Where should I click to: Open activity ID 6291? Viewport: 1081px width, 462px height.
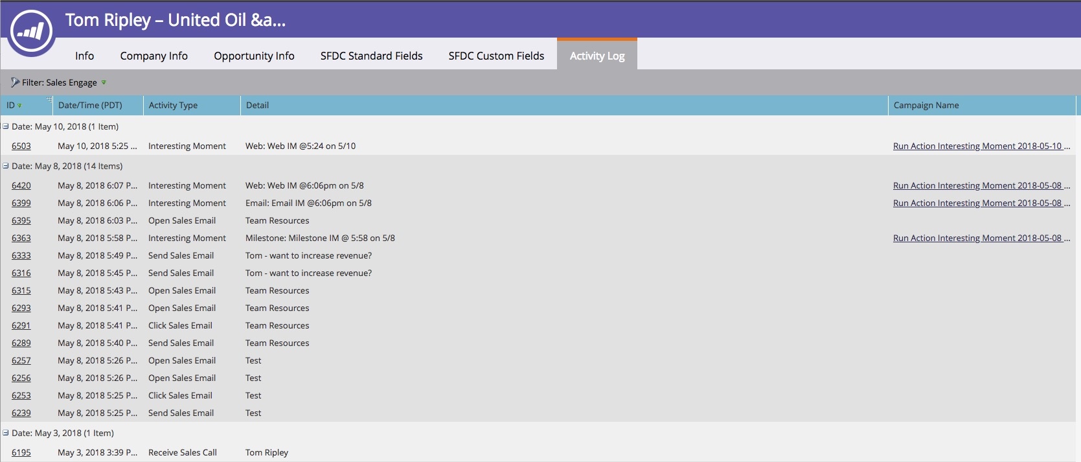21,325
